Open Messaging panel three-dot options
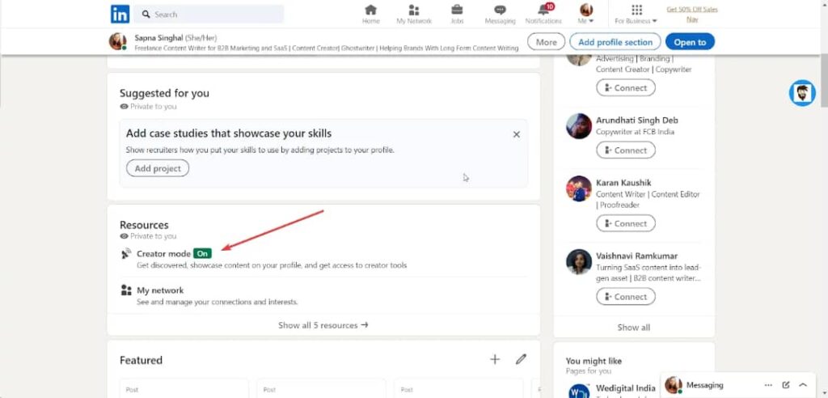 click(768, 385)
